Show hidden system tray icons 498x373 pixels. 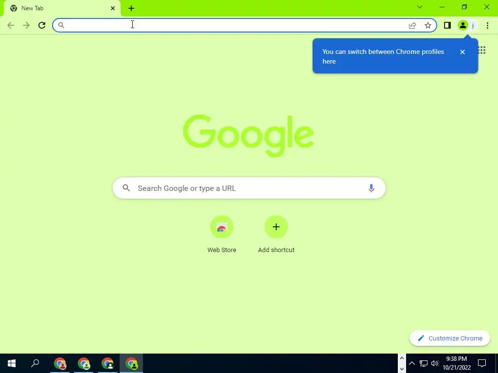[x=411, y=363]
